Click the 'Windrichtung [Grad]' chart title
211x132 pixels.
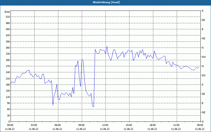click(x=106, y=2)
